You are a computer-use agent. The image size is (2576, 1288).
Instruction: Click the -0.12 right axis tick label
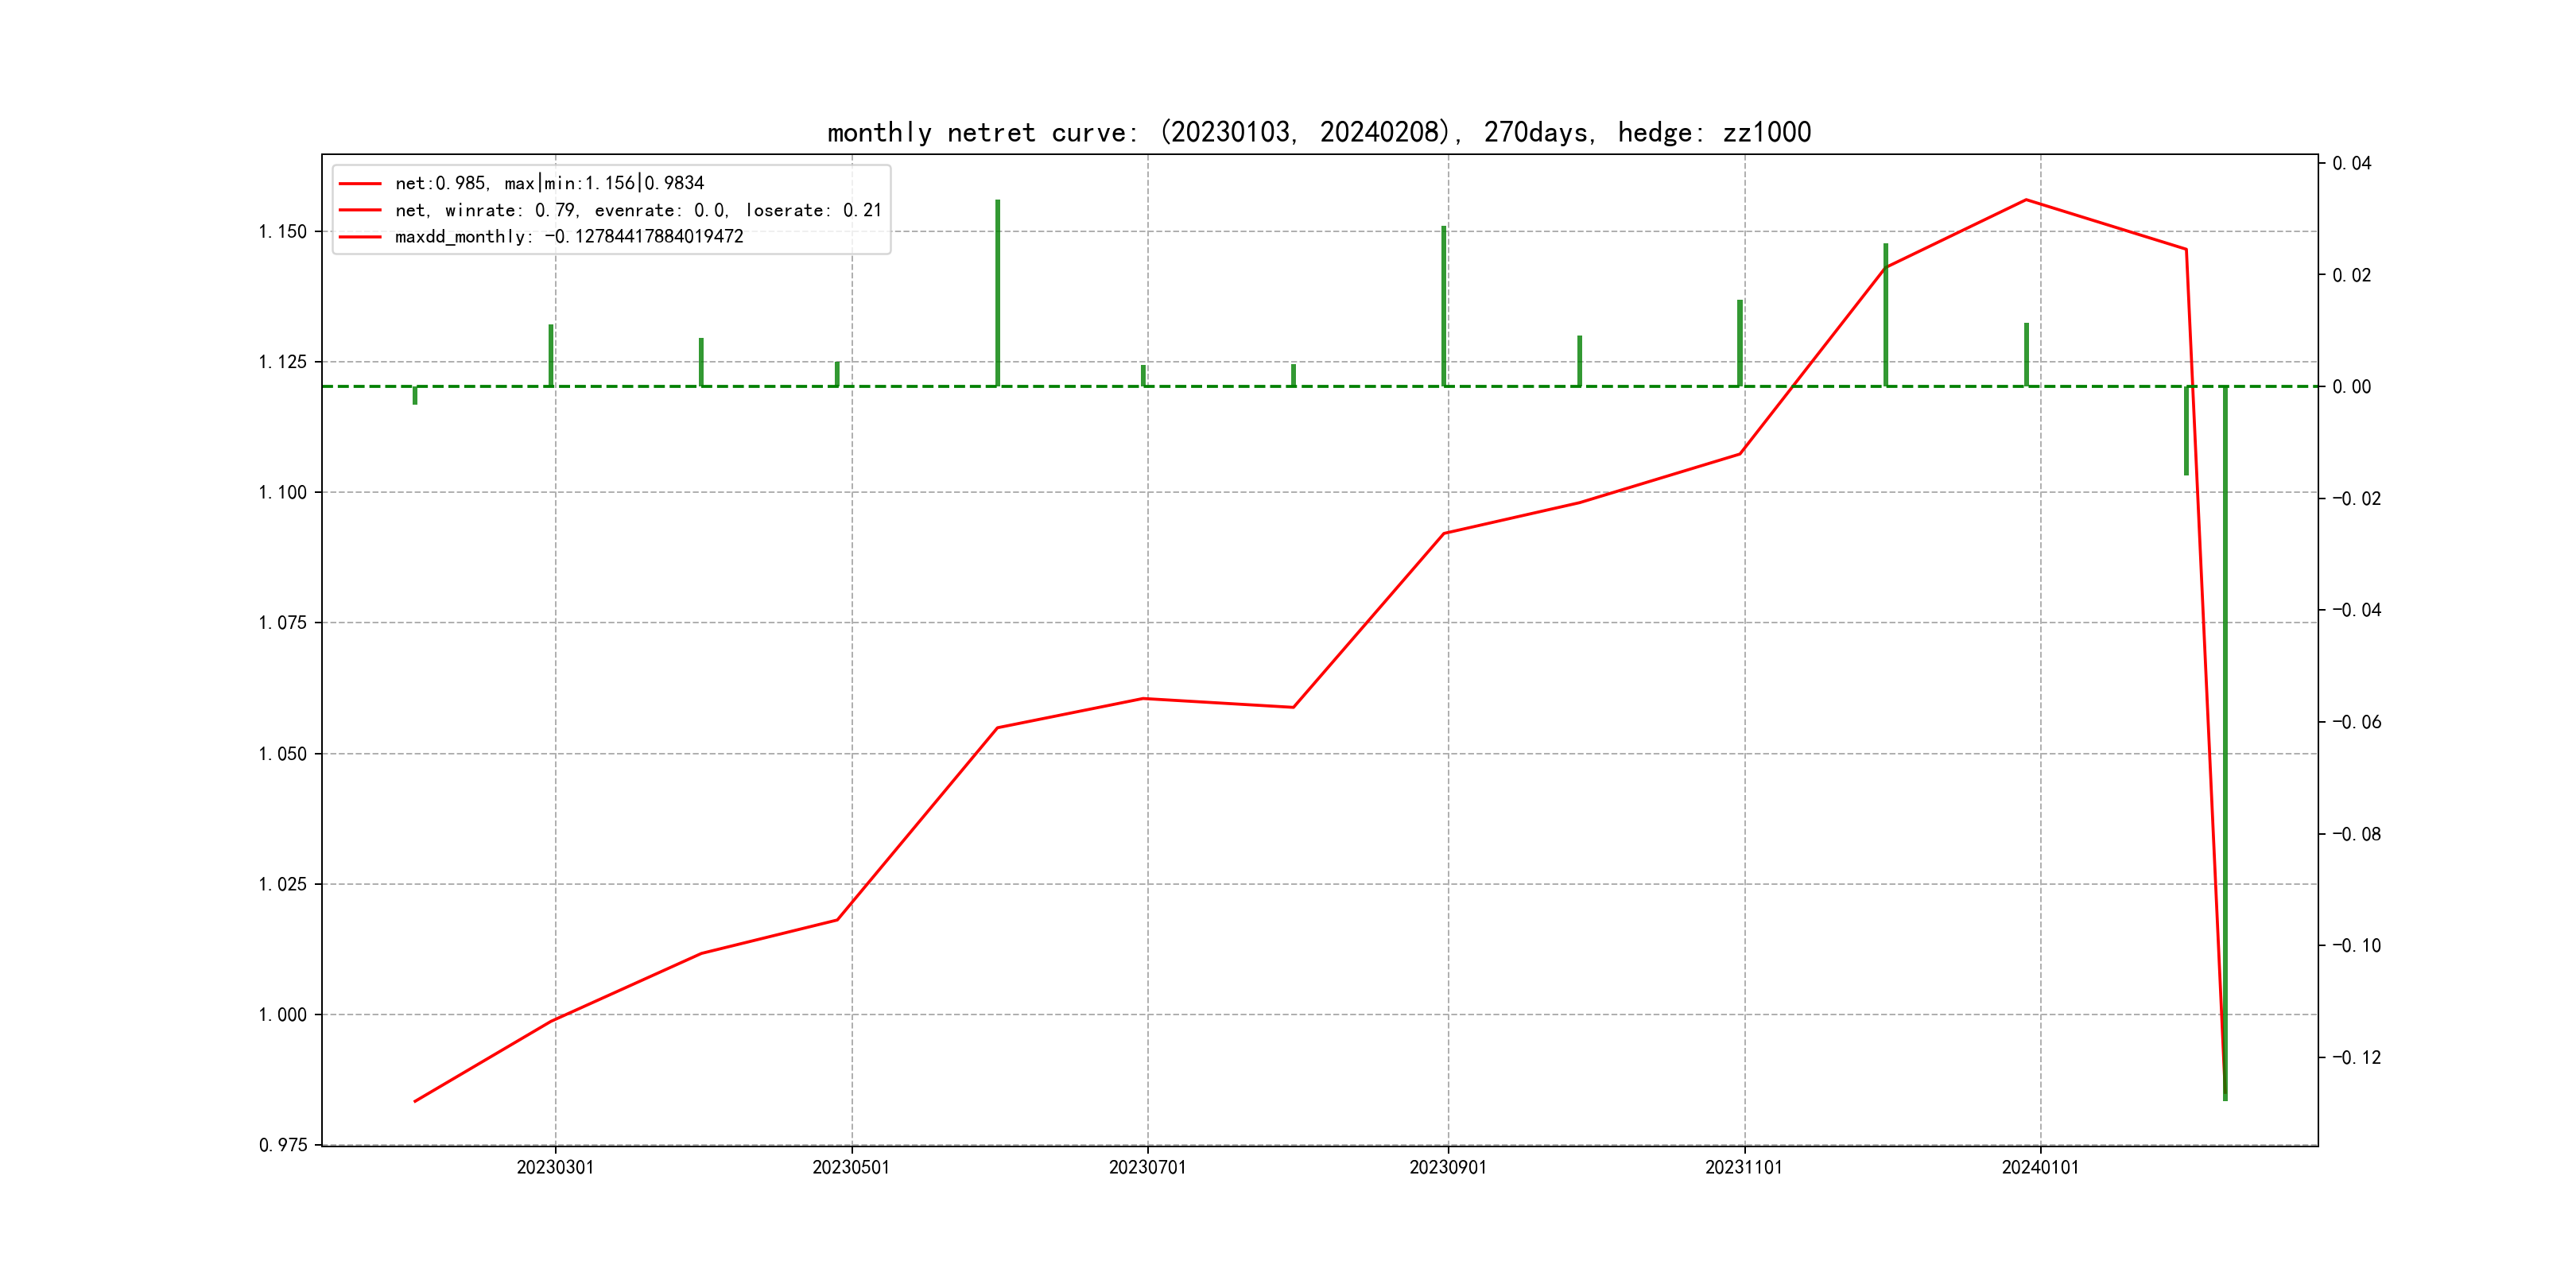point(2356,1058)
